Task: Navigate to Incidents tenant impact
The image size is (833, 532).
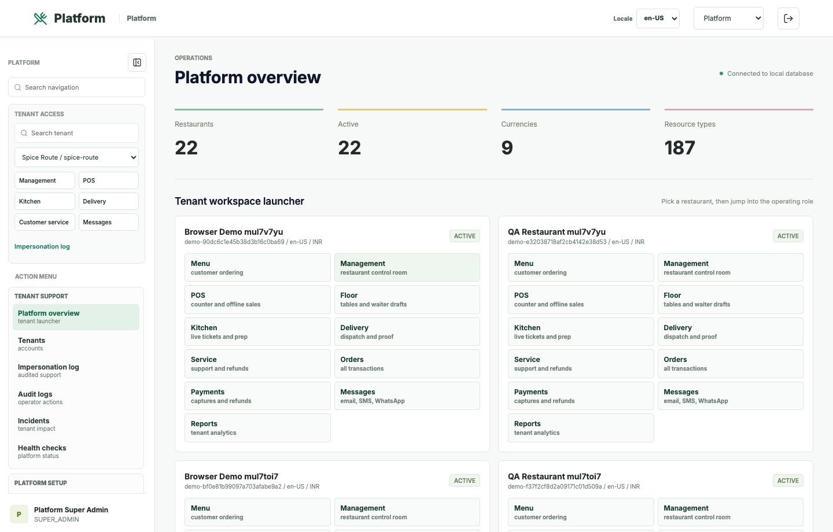Action: [x=76, y=424]
